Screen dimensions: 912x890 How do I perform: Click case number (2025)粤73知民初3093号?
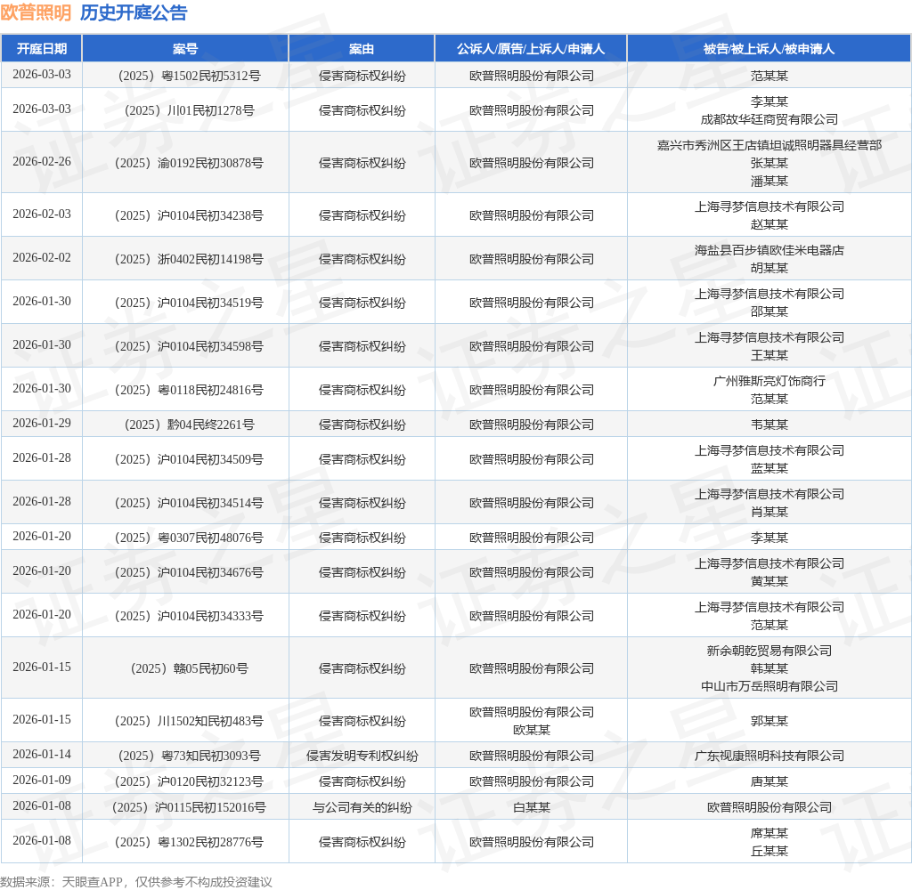189,755
